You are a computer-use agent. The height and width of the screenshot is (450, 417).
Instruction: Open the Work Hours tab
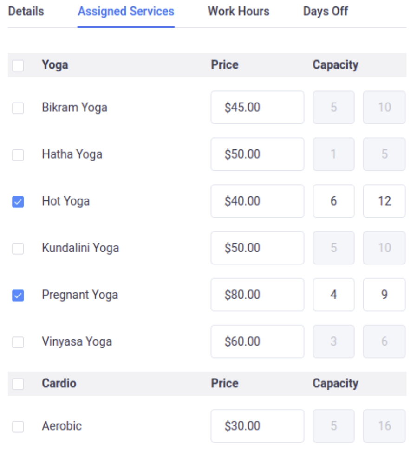pyautogui.click(x=238, y=12)
